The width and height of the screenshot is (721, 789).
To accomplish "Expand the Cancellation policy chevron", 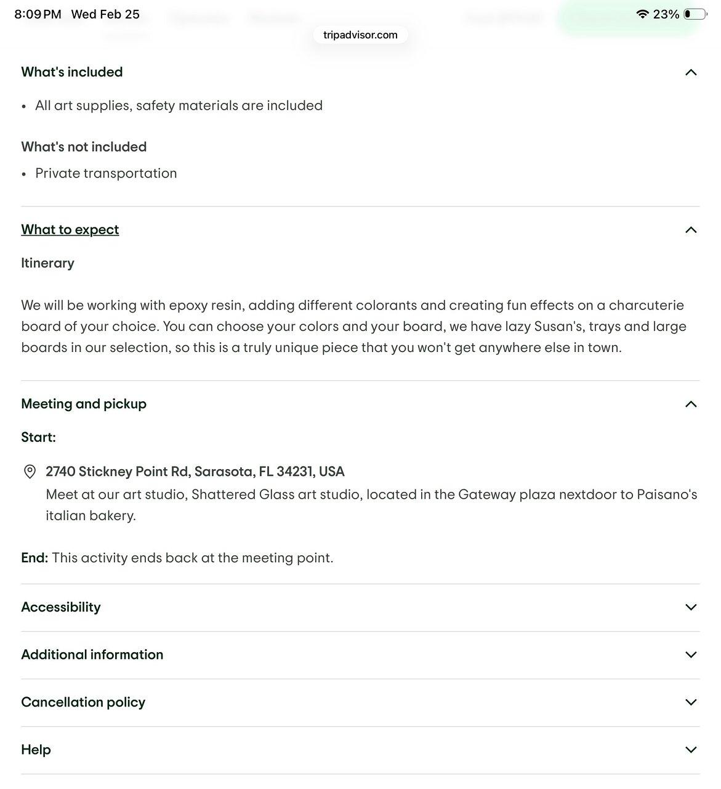I will (x=691, y=702).
